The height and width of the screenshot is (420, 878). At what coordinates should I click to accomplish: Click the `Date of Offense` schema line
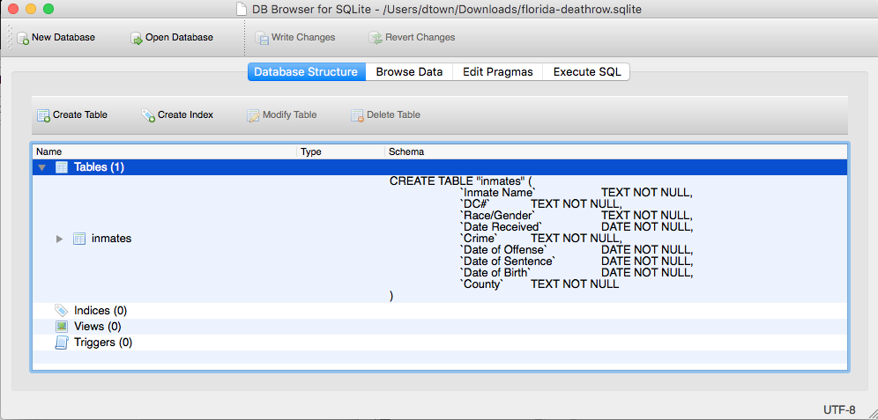[577, 250]
